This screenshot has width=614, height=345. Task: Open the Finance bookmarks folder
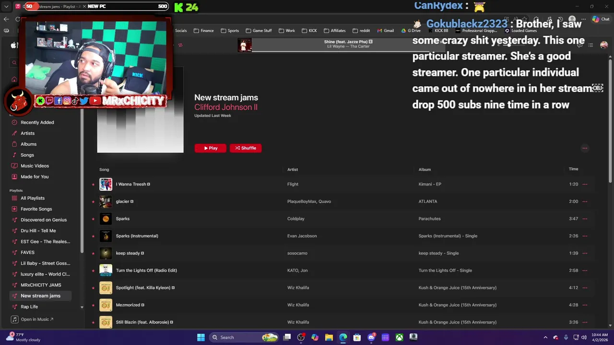pos(204,31)
